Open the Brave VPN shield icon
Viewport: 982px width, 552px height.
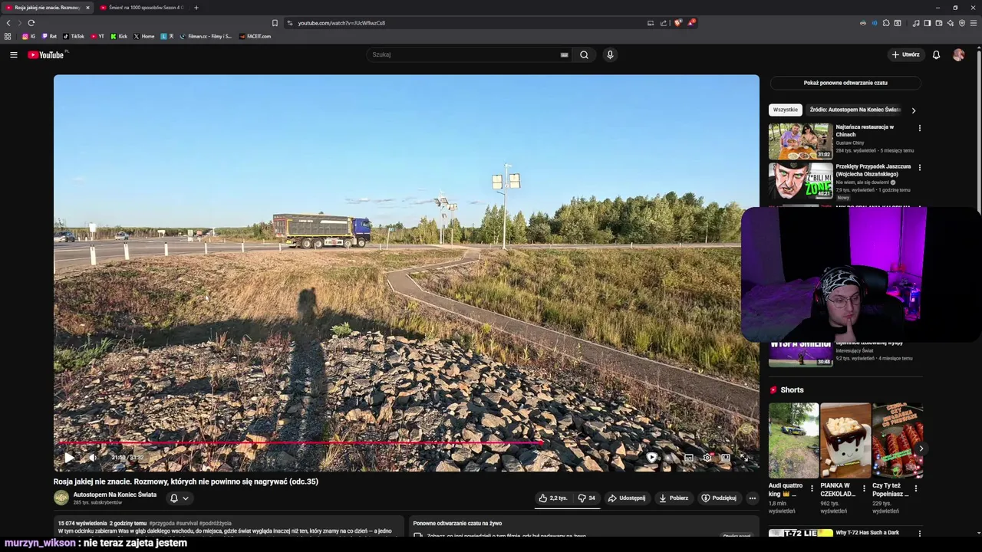point(962,23)
